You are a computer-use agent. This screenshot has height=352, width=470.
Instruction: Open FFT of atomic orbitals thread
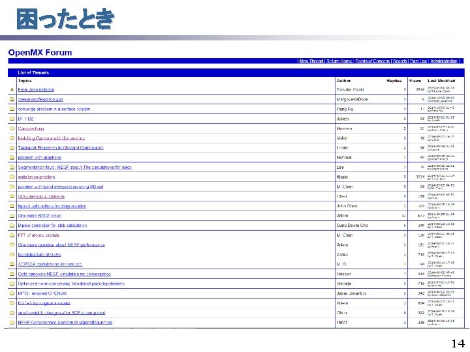[39, 235]
